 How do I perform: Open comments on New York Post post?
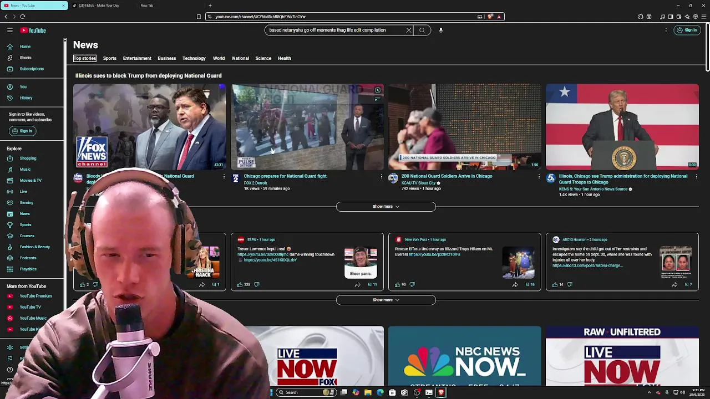530,284
